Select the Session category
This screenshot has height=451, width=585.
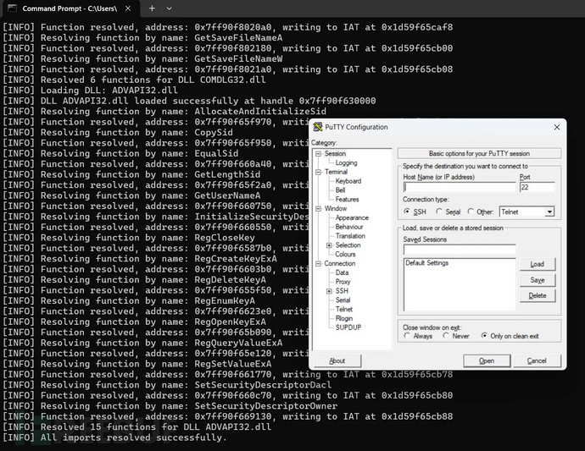tap(335, 153)
